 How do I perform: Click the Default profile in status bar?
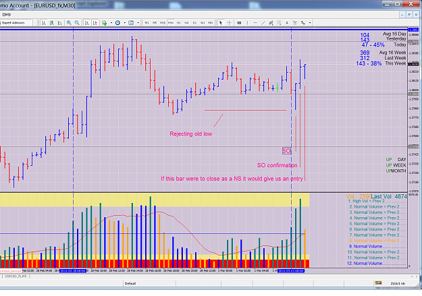[x=130, y=283]
